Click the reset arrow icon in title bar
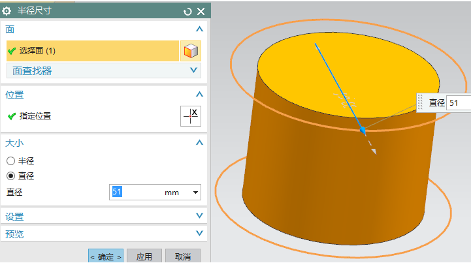The width and height of the screenshot is (471, 263). point(188,11)
